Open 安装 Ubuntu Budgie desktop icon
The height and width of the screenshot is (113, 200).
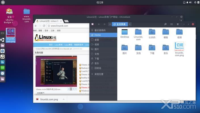(x=9, y=16)
